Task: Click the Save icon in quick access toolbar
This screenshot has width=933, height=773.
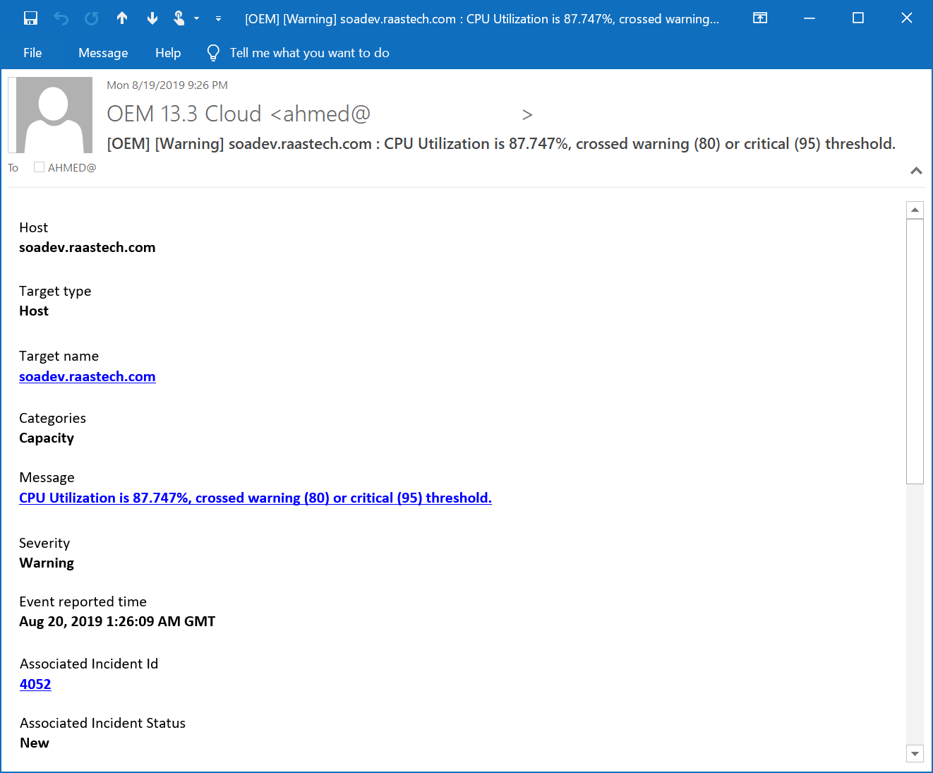Action: pyautogui.click(x=30, y=18)
